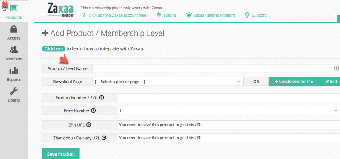Focus the Product Number / SKU field
This screenshot has height=159, width=340.
(229, 98)
